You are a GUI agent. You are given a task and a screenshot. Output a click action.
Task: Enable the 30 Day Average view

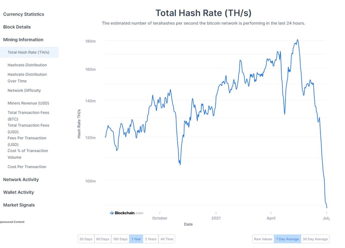pos(315,239)
